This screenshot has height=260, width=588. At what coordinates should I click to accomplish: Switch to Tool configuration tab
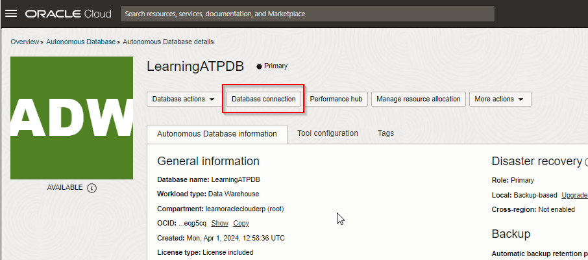point(327,133)
